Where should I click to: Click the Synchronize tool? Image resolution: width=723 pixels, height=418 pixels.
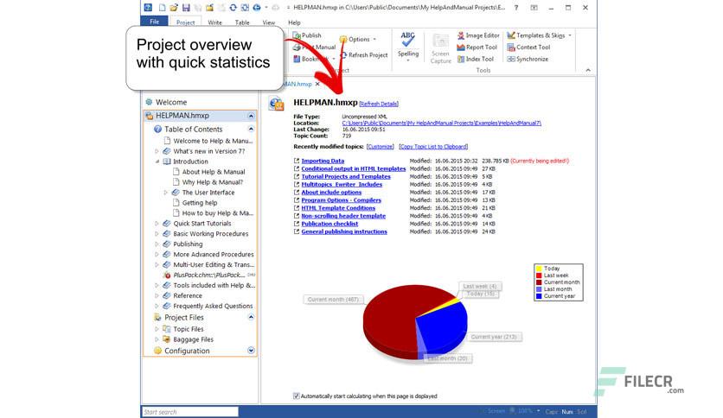pos(528,59)
